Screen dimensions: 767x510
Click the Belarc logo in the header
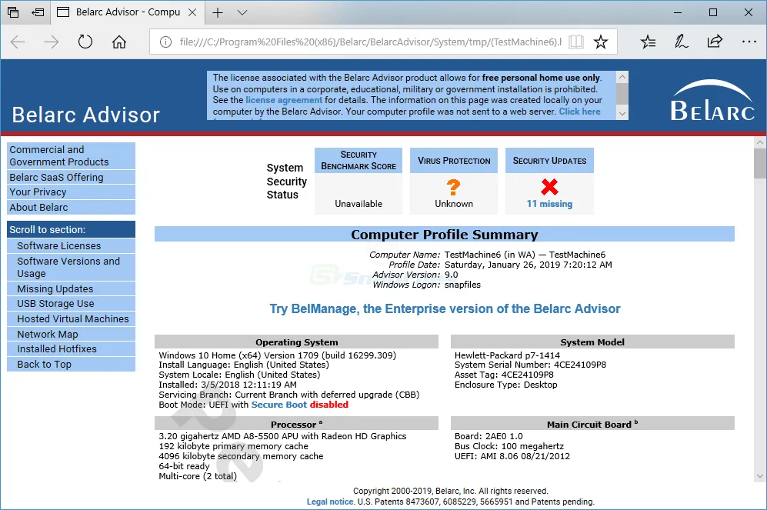[712, 101]
